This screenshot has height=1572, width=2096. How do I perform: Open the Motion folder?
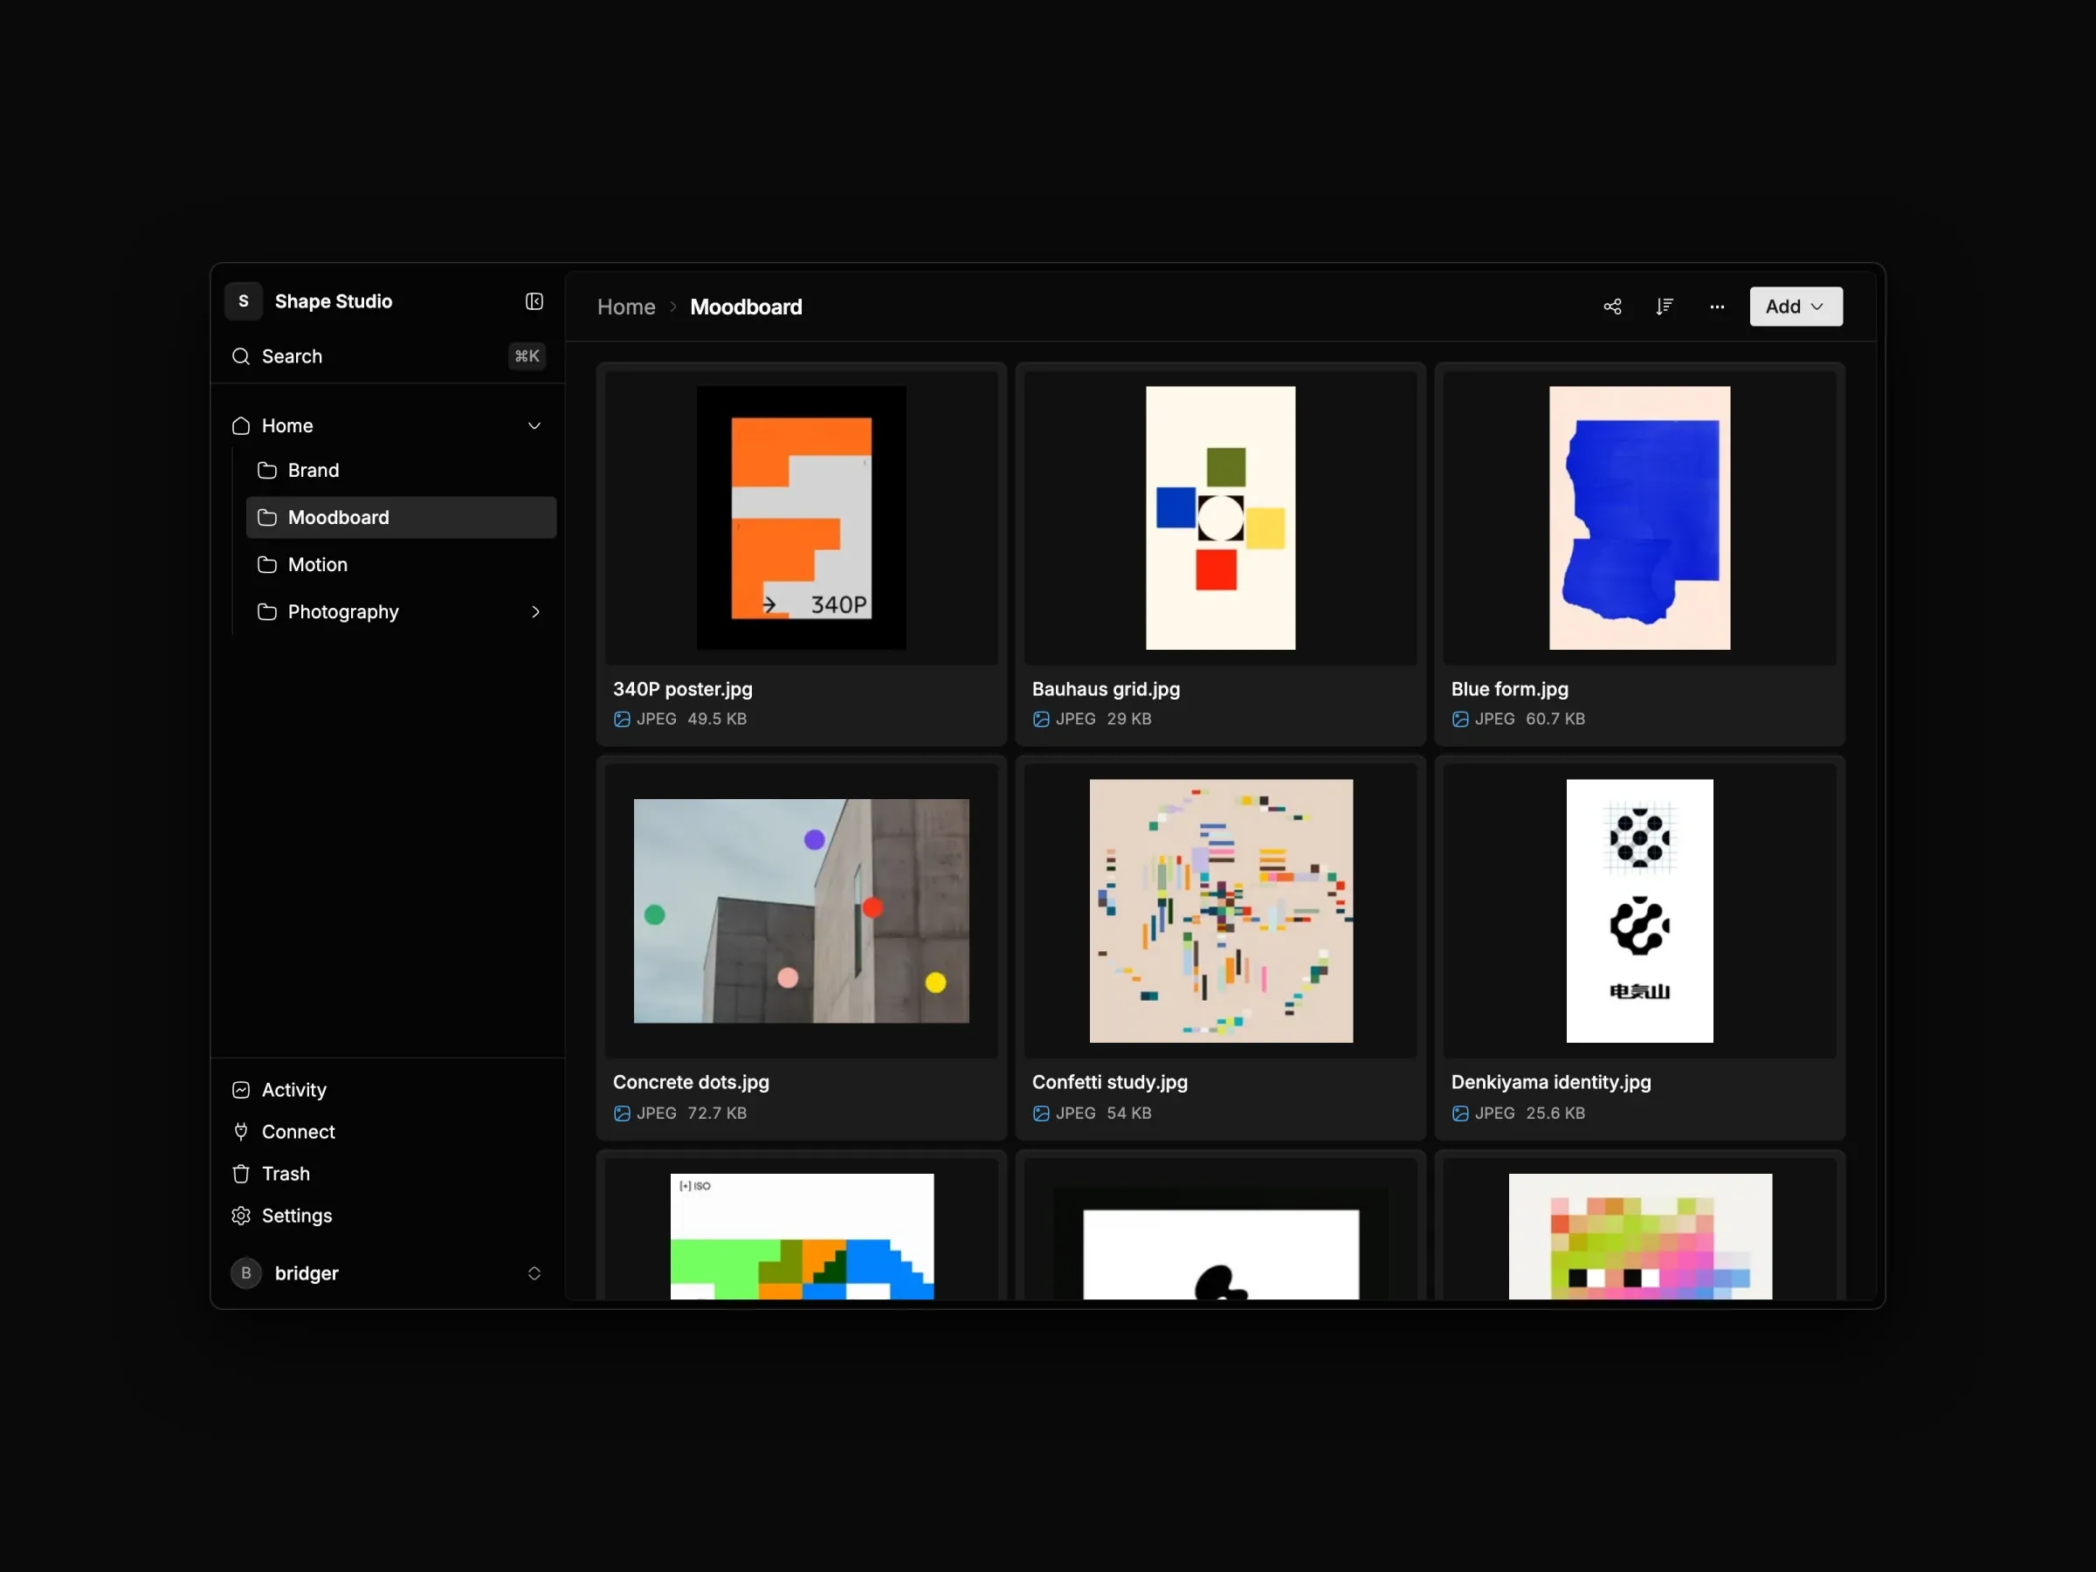(x=401, y=565)
